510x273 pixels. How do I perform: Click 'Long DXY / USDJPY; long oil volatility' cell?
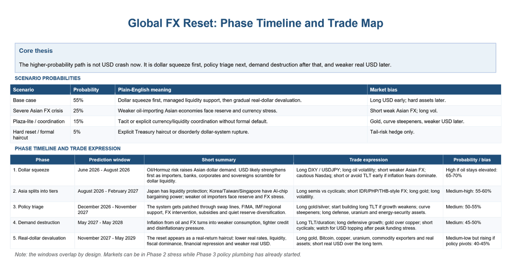pyautogui.click(x=368, y=175)
